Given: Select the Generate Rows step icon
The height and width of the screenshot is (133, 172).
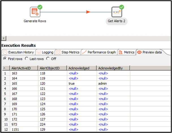Looking at the screenshot, I should click(x=35, y=12).
